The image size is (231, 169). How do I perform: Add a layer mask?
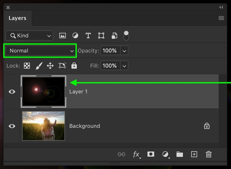pyautogui.click(x=151, y=154)
